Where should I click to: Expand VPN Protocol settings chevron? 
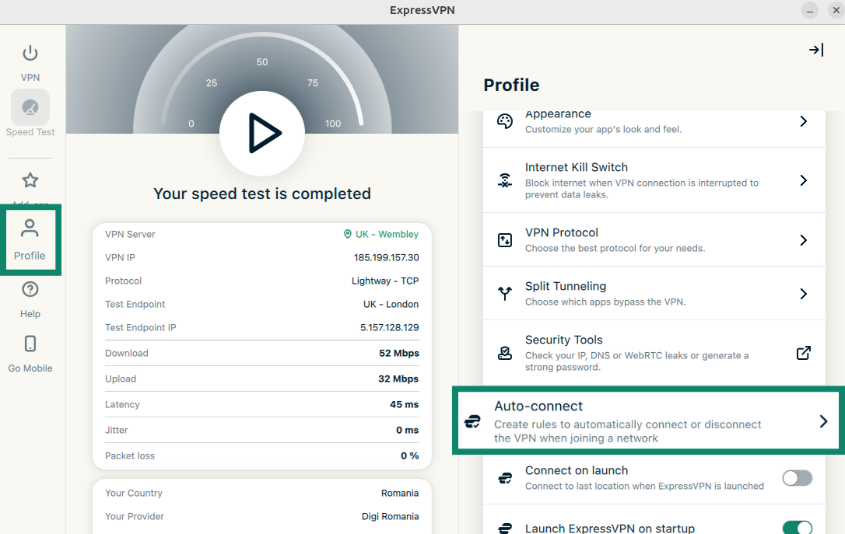coord(804,240)
